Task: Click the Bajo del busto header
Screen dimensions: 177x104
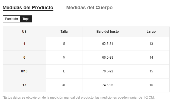Action: (107, 32)
